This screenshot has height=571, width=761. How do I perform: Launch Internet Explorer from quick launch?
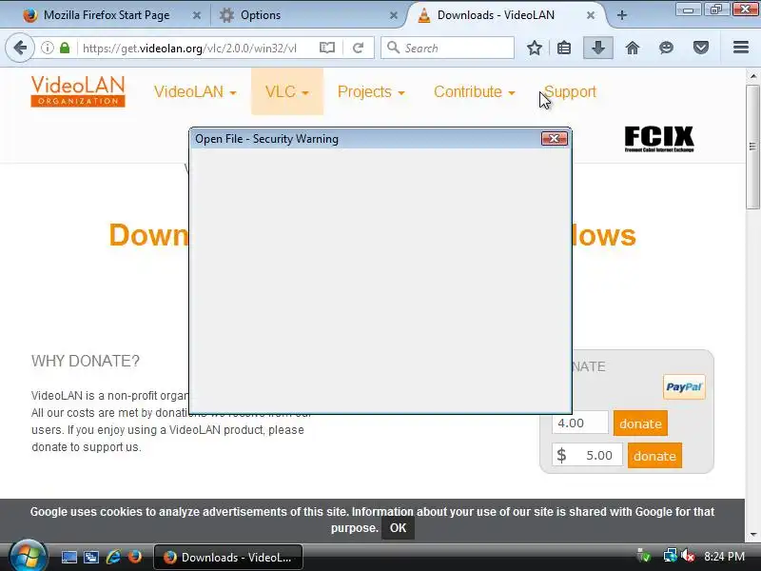113,557
